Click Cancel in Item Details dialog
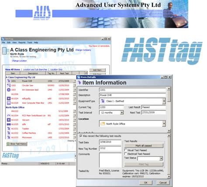 click(163, 183)
